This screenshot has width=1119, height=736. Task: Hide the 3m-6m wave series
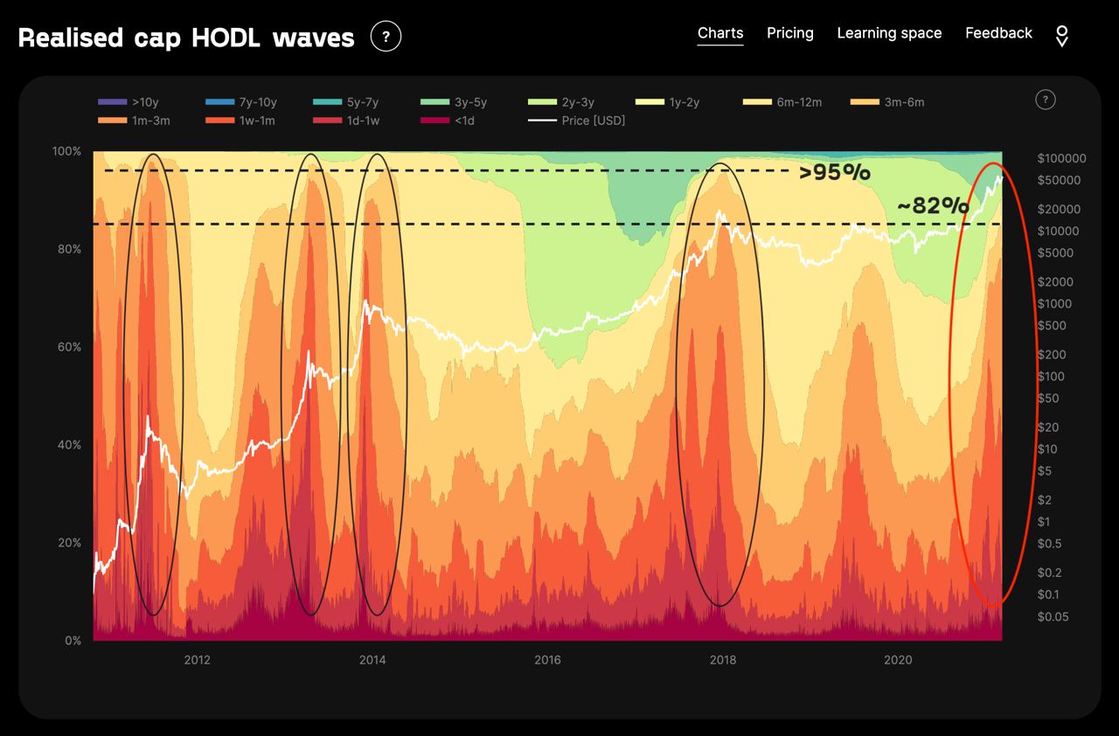(x=886, y=102)
